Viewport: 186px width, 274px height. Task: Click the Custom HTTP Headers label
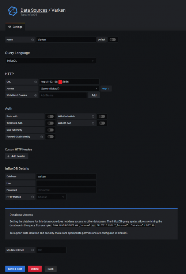(x=19, y=149)
